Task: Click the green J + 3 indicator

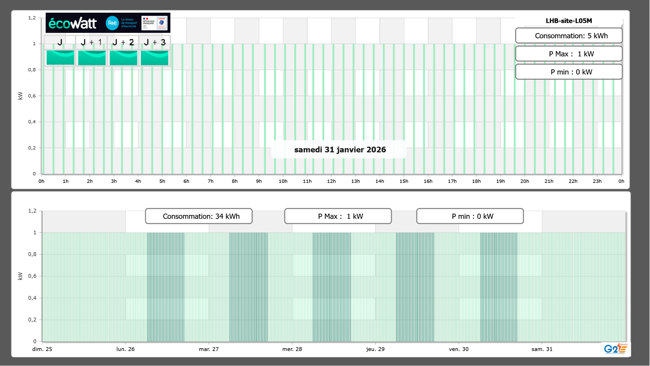Action: pos(155,58)
